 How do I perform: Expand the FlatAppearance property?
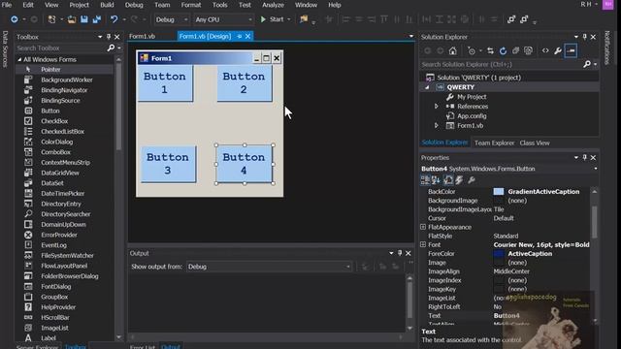click(423, 227)
